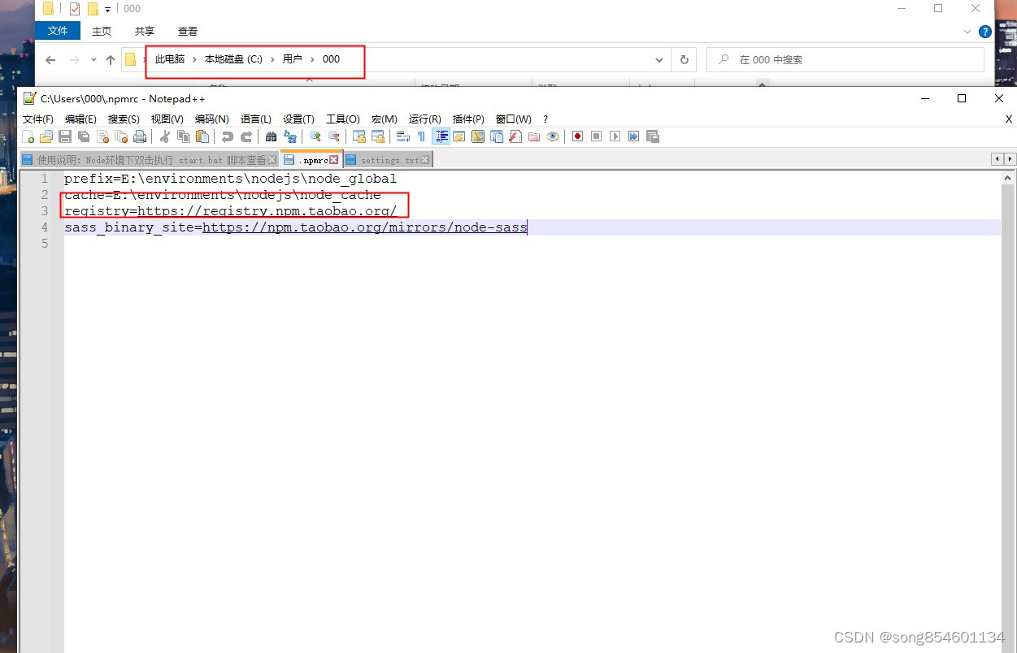Screen dimensions: 1017x653
Task: Zoom in on the text view
Action: pyautogui.click(x=315, y=136)
